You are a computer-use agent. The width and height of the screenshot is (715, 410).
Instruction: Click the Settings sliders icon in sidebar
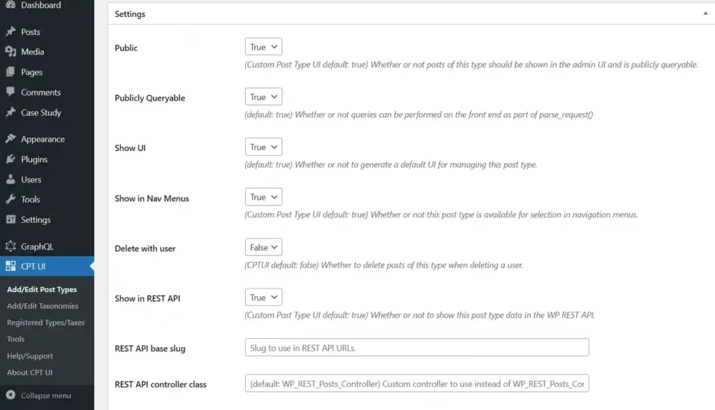(x=10, y=219)
